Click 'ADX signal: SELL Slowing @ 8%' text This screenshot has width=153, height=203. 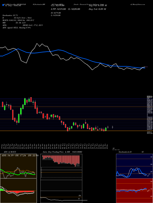pyautogui.click(x=17, y=28)
